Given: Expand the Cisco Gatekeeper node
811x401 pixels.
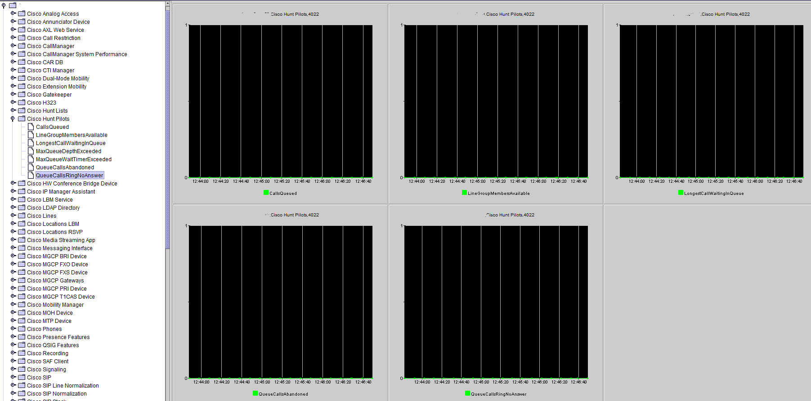Looking at the screenshot, I should click(13, 94).
